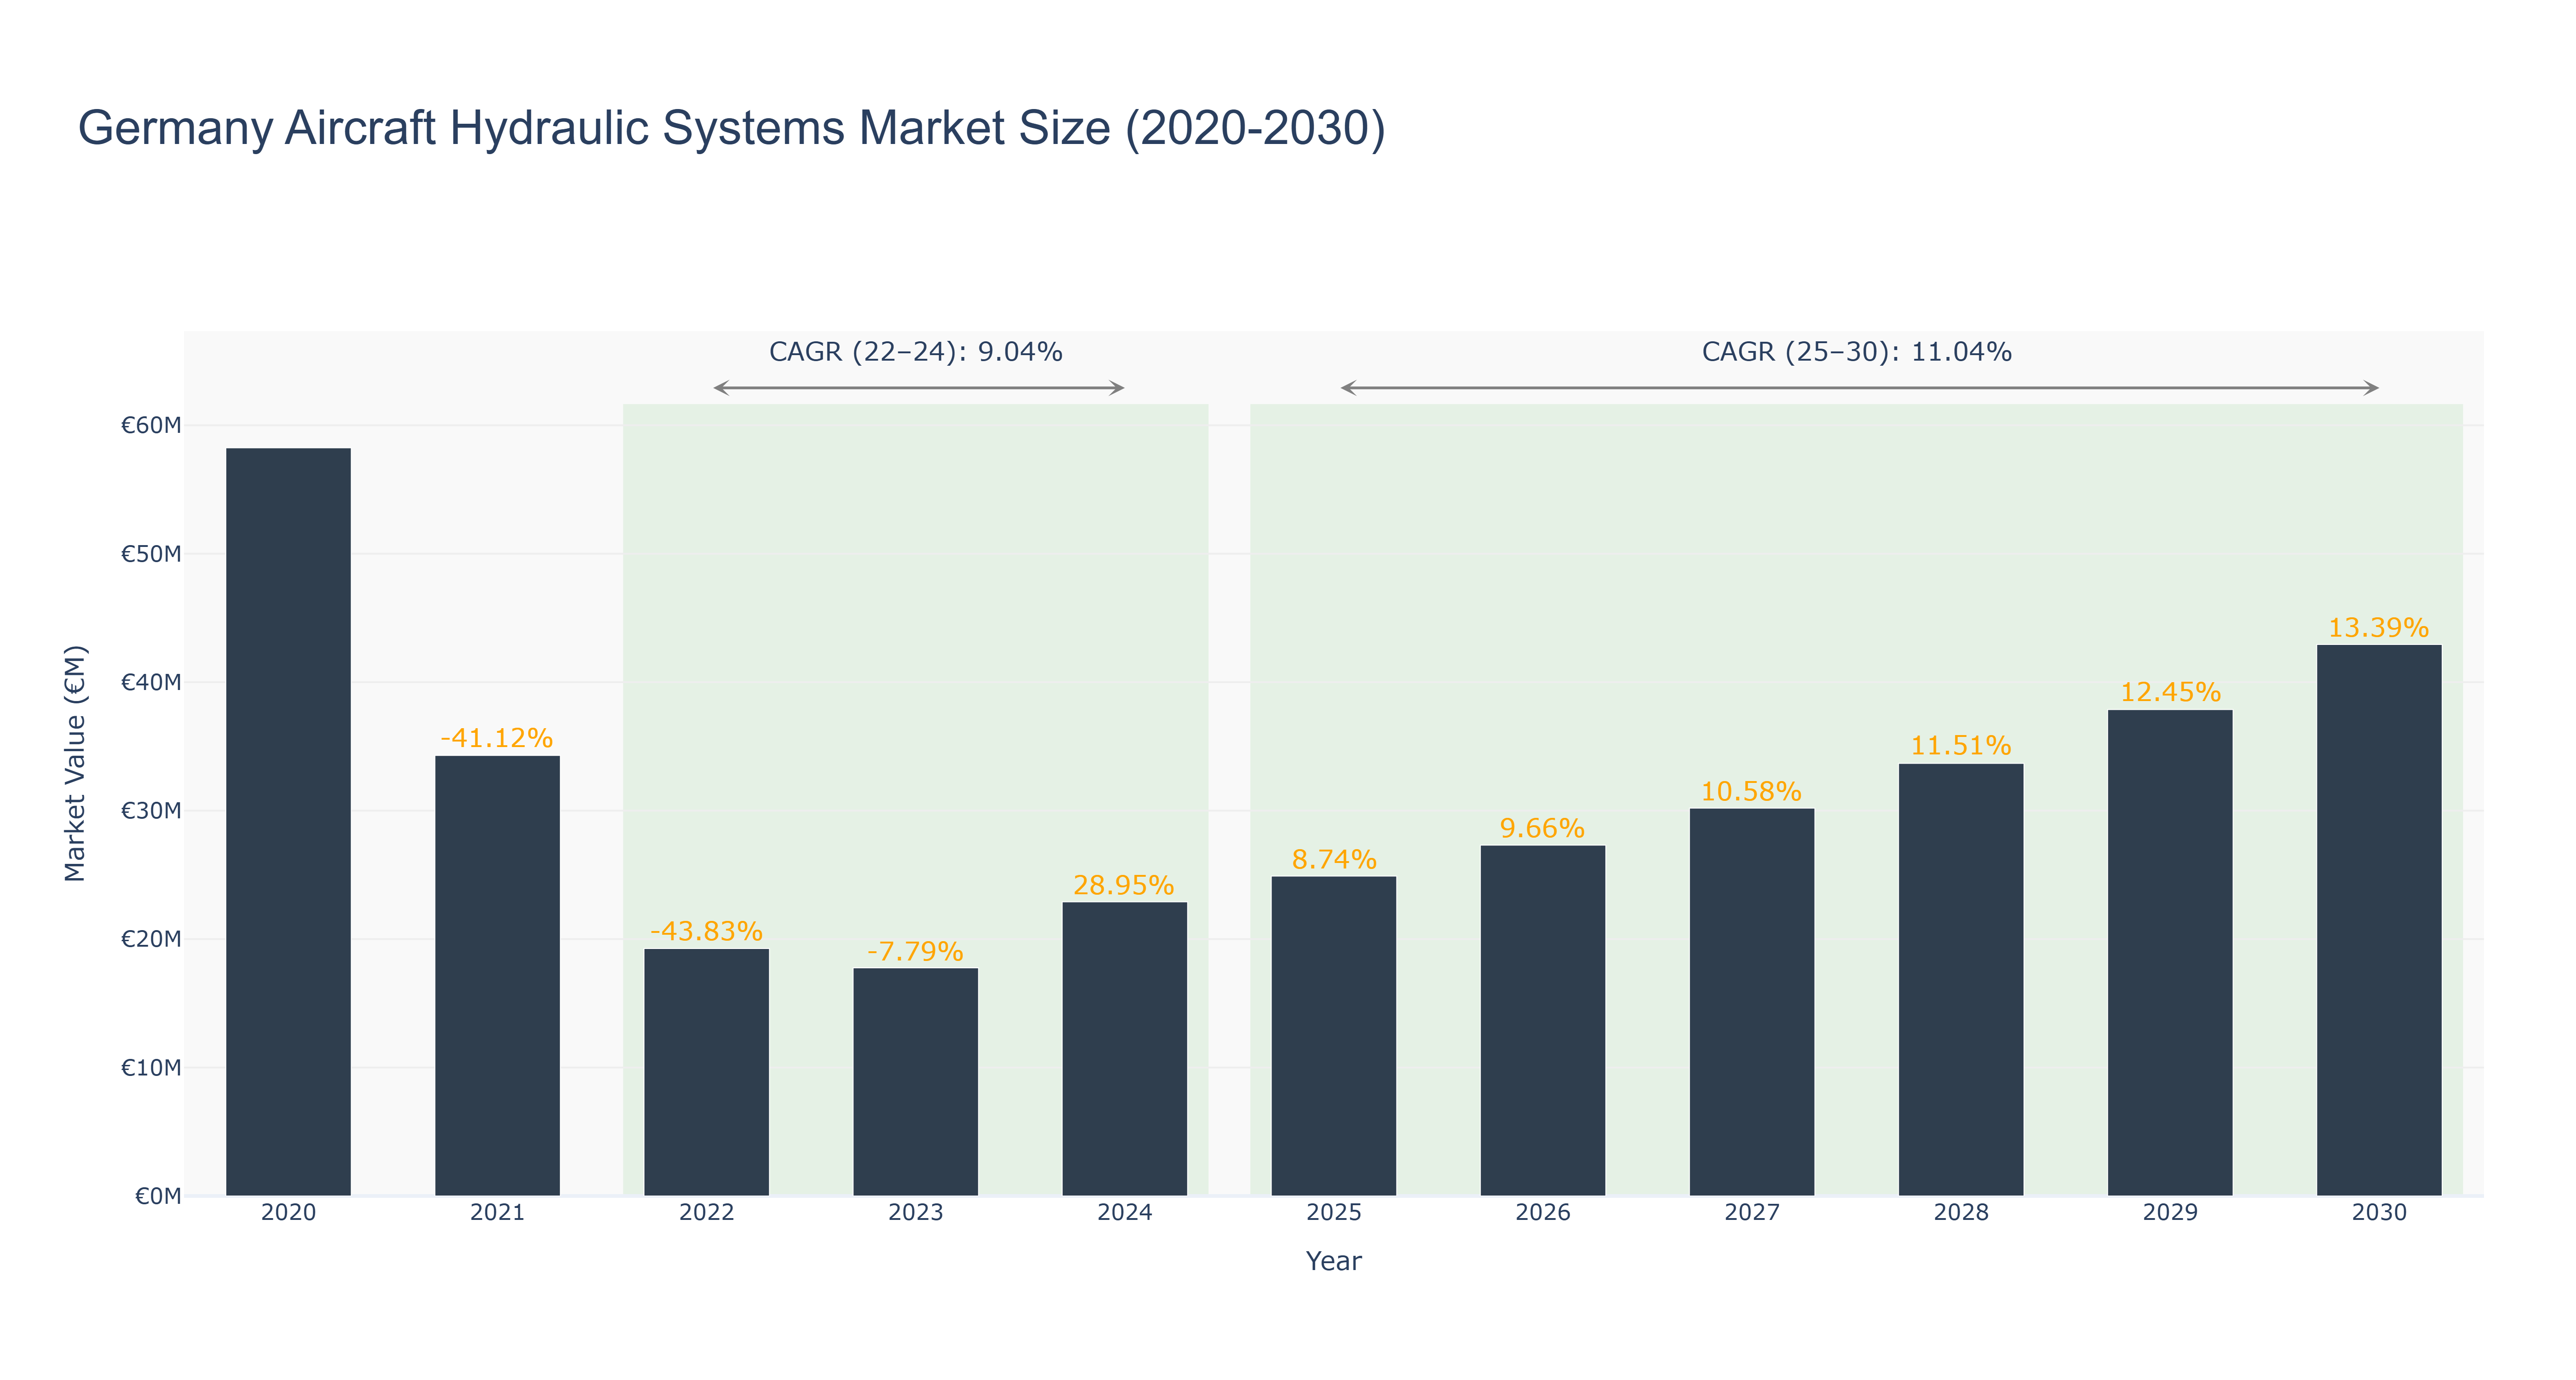
Task: Click the €30M y-axis tick label
Action: pyautogui.click(x=151, y=811)
